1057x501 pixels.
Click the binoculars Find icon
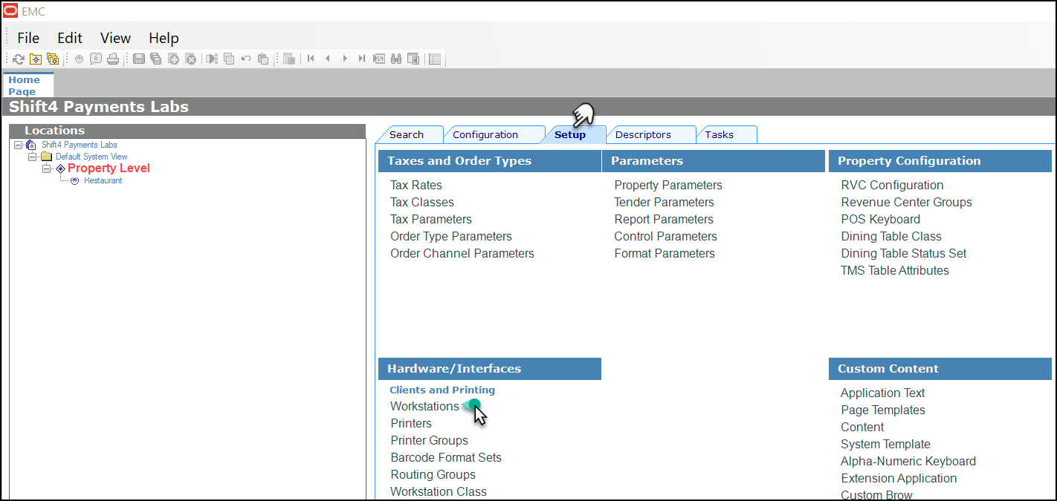396,59
